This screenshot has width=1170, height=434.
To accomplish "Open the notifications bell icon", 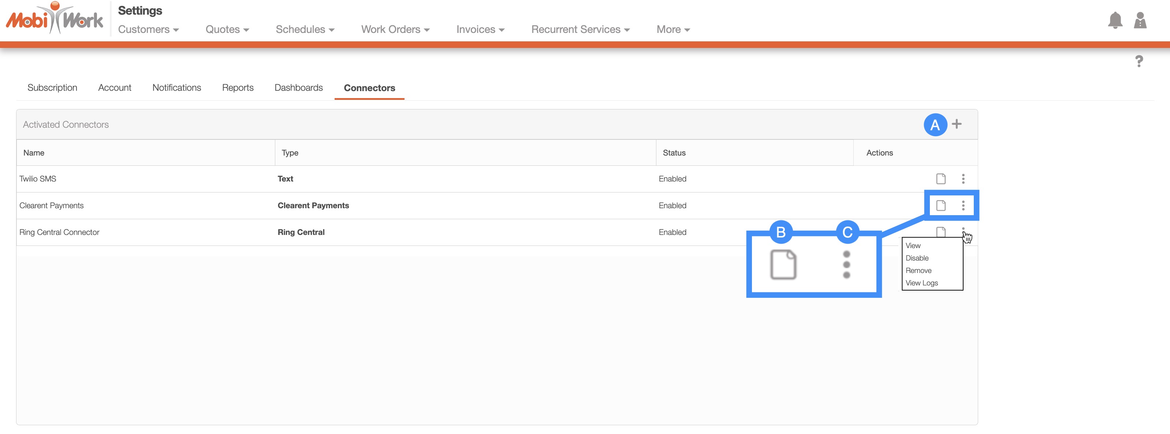I will coord(1115,21).
